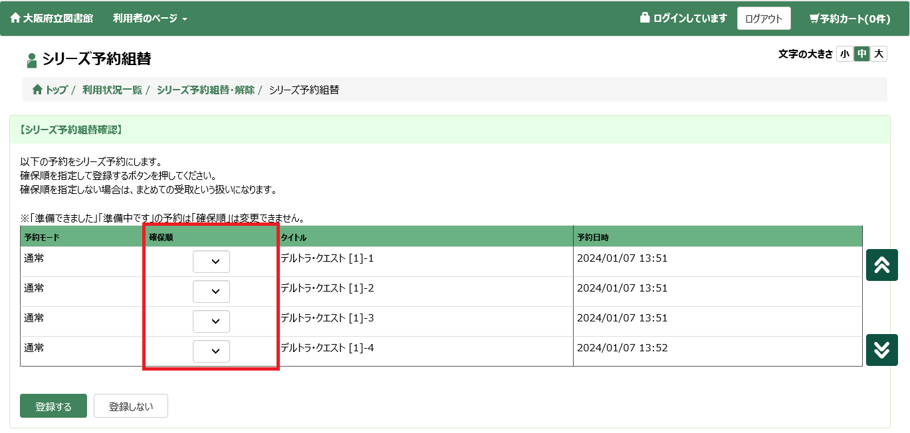Set text size to 大

click(879, 54)
